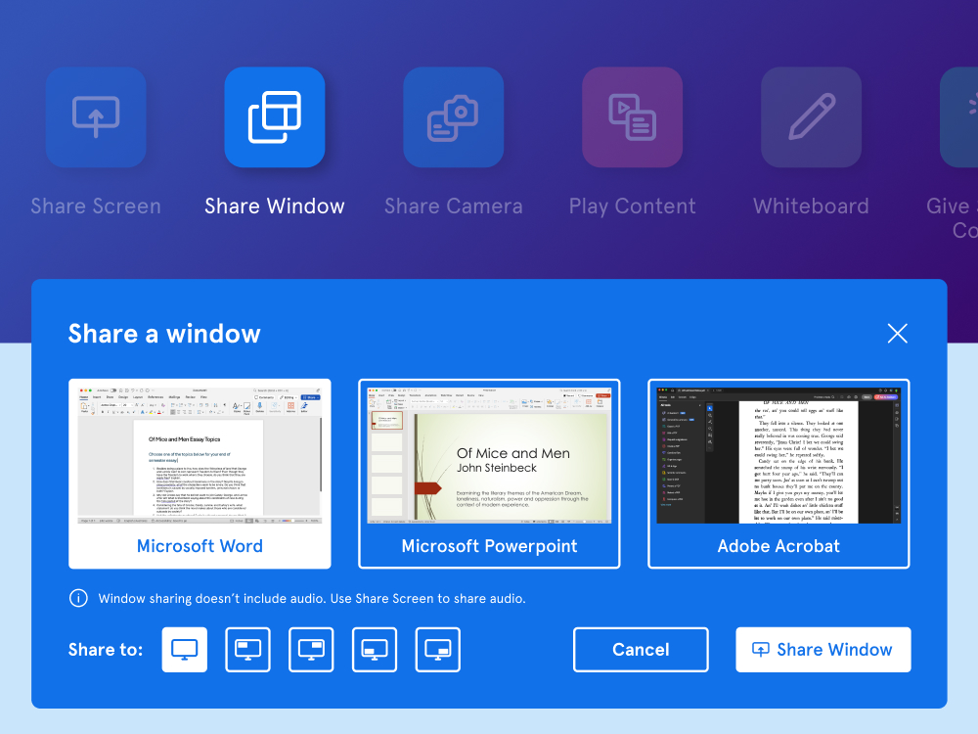The image size is (978, 734).
Task: Choose top-left corner share position
Action: [x=248, y=650]
